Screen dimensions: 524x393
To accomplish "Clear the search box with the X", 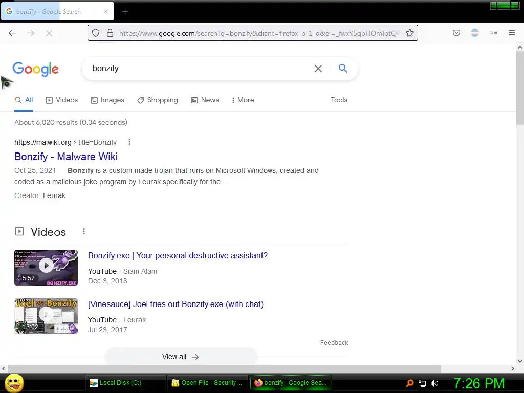I will pos(318,69).
